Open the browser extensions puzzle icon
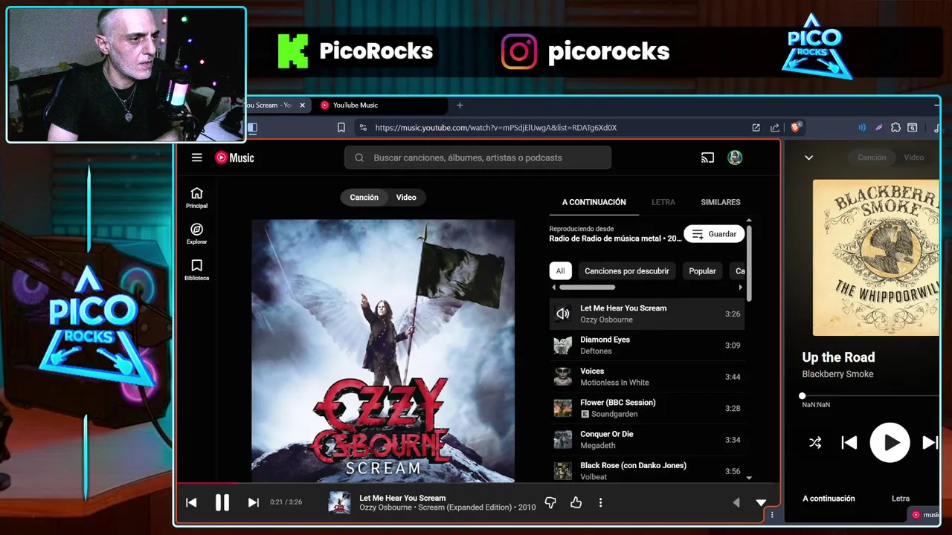This screenshot has width=952, height=535. click(x=895, y=128)
